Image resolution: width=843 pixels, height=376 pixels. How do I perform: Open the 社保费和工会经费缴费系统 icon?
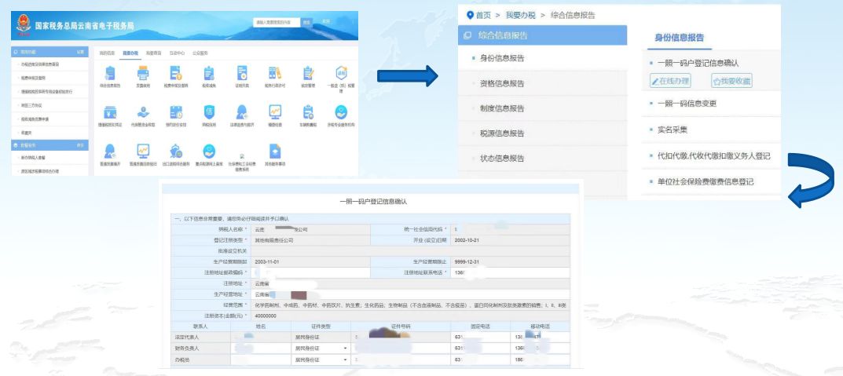click(x=242, y=156)
